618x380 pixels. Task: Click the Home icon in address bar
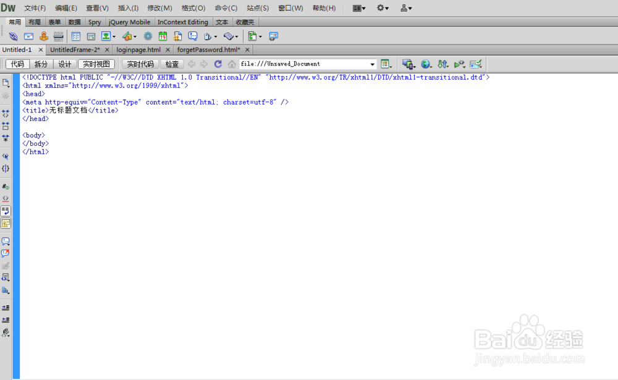tap(232, 64)
